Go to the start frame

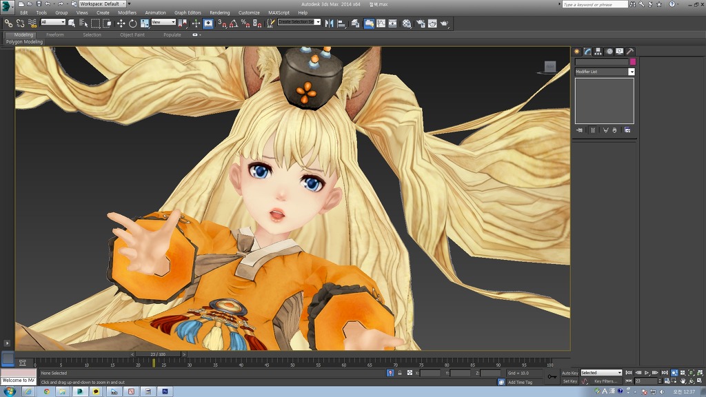pos(629,373)
